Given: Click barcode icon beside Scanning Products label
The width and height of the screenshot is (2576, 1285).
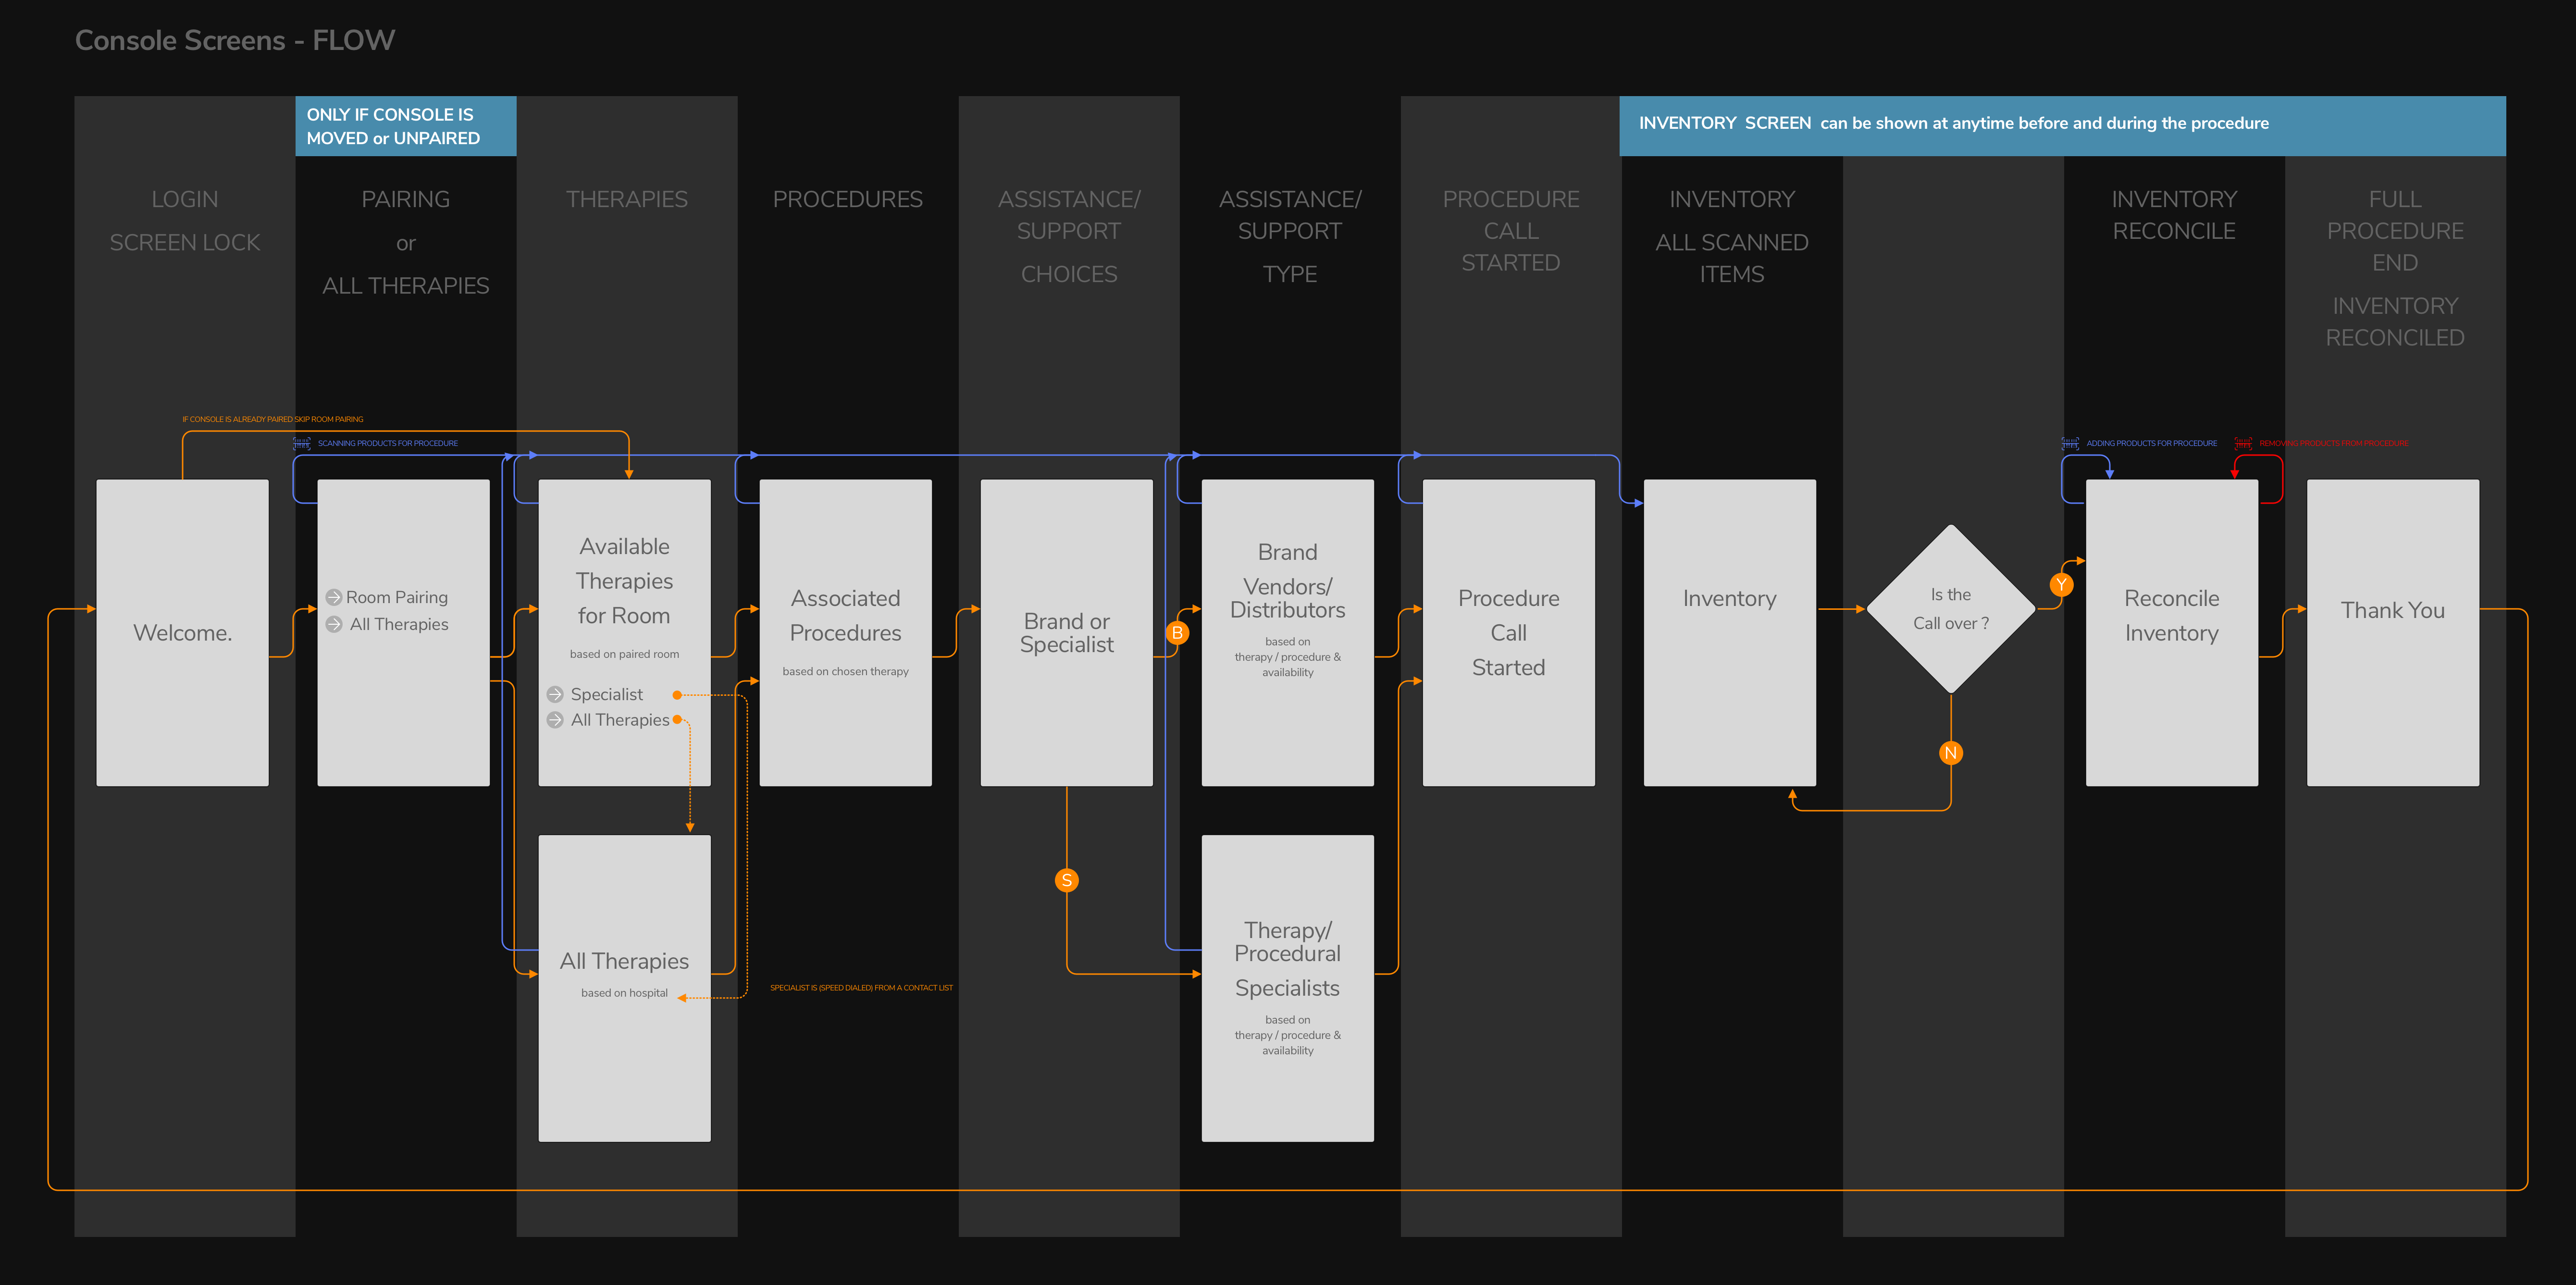Looking at the screenshot, I should [x=302, y=443].
